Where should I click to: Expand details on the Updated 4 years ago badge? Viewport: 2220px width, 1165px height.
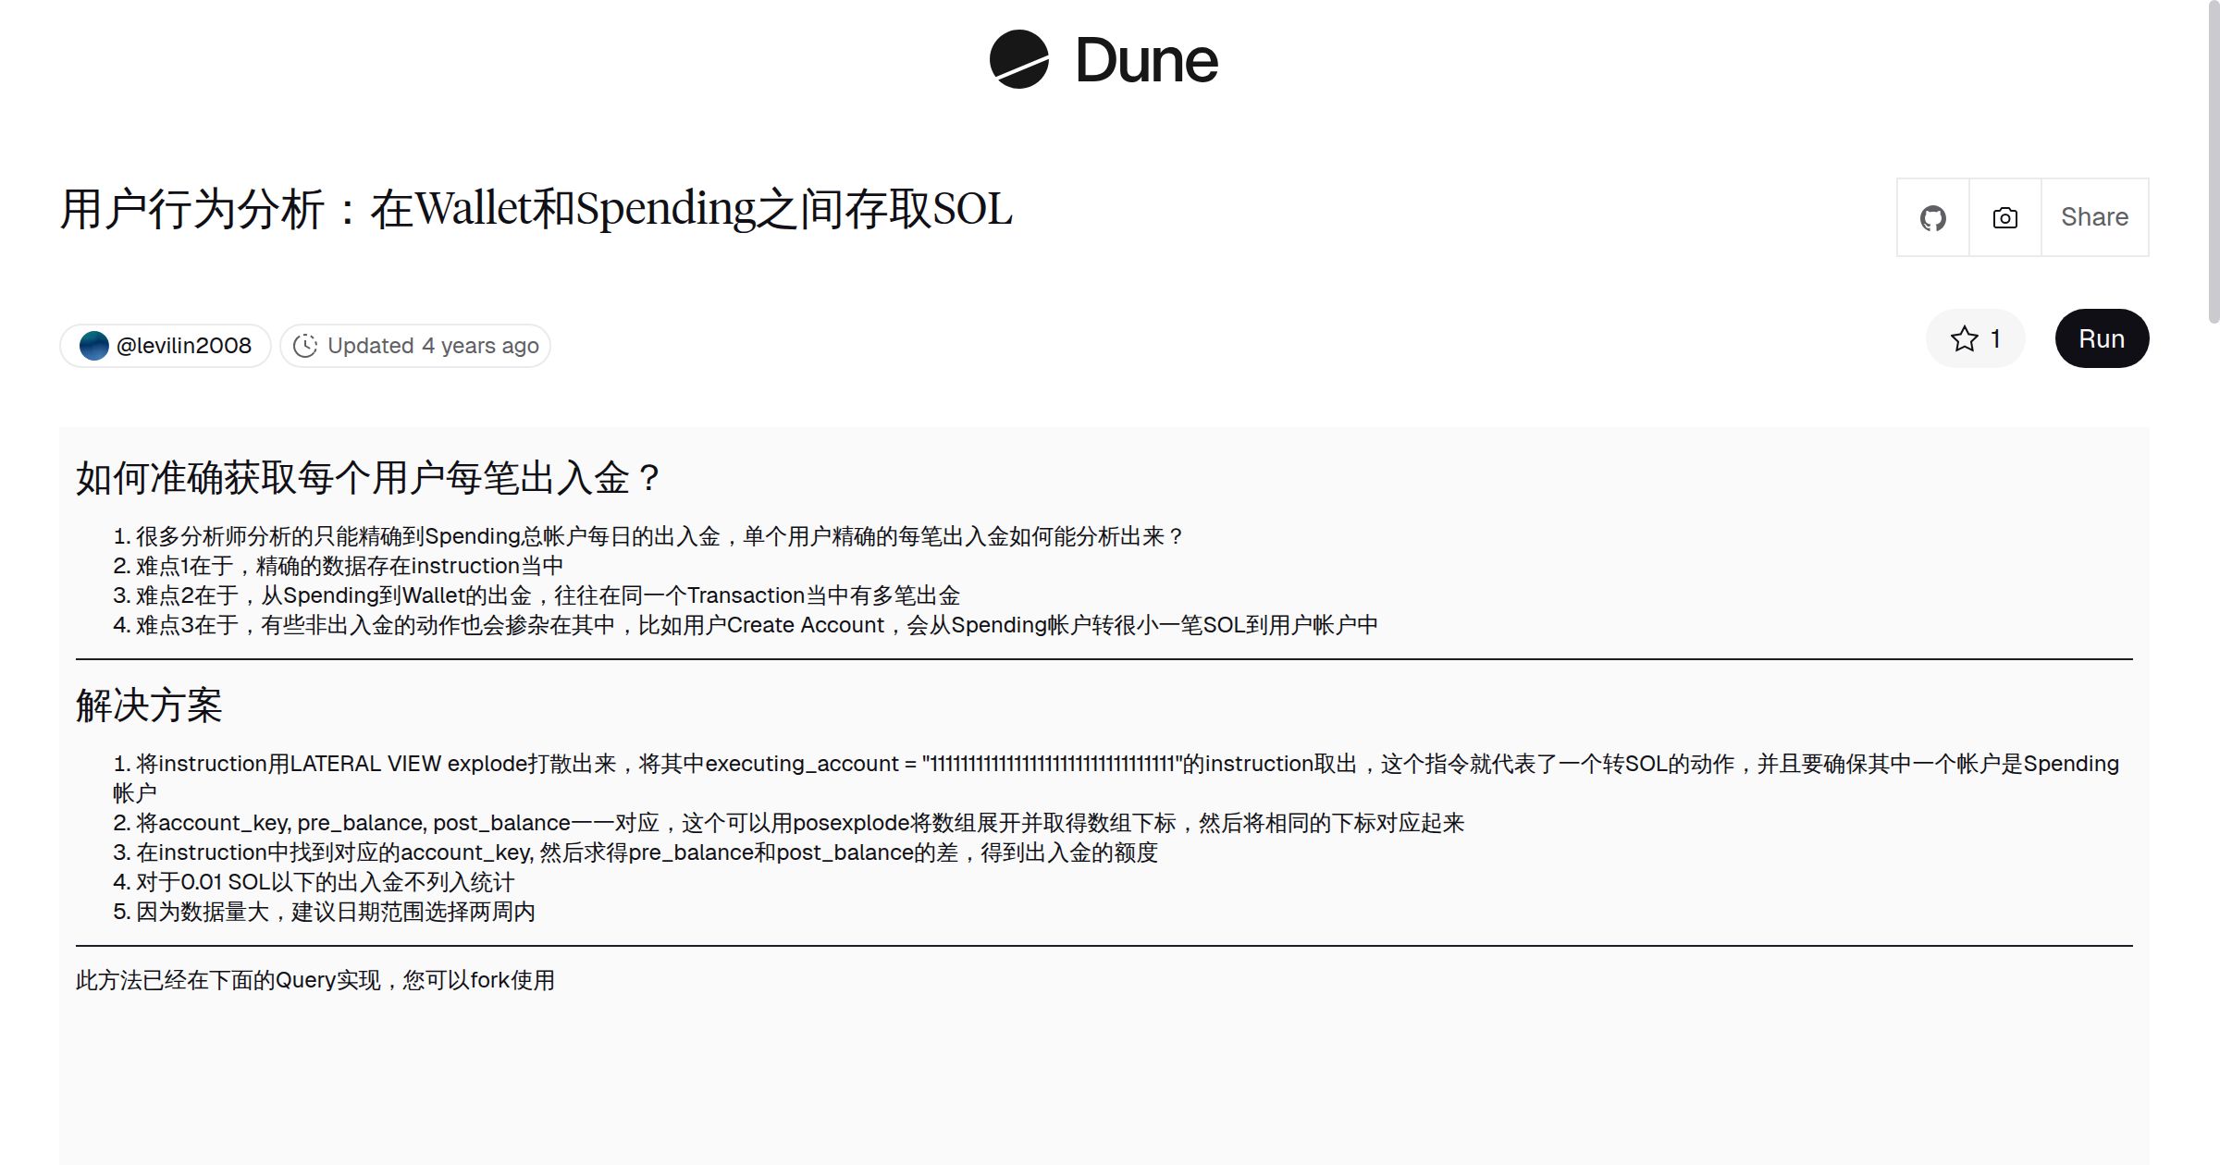point(414,345)
